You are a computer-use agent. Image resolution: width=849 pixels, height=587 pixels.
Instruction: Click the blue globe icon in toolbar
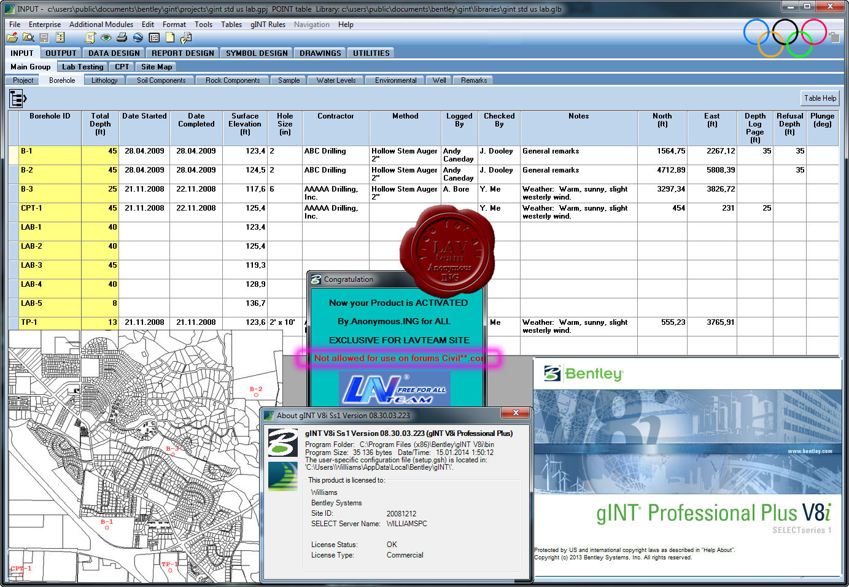(x=138, y=37)
